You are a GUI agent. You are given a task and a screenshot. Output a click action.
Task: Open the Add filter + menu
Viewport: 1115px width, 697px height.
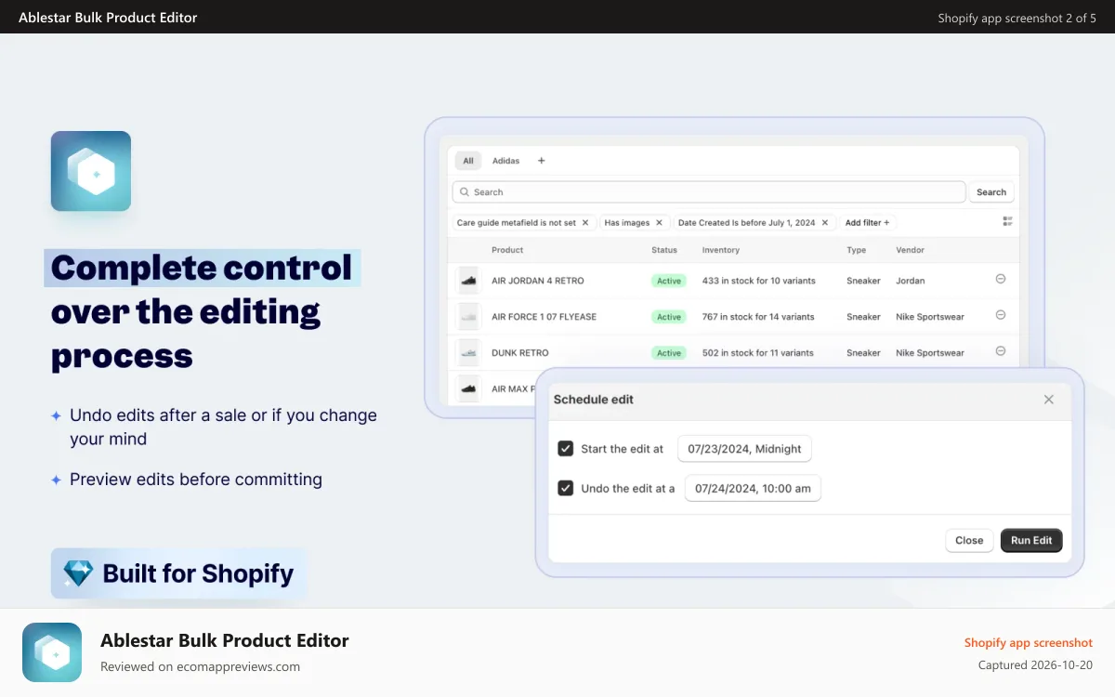point(867,223)
